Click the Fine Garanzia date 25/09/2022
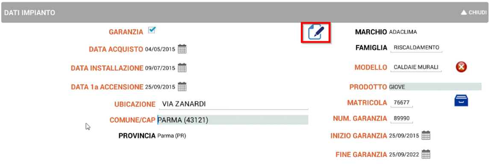The height and width of the screenshot is (164, 489). 404,154
